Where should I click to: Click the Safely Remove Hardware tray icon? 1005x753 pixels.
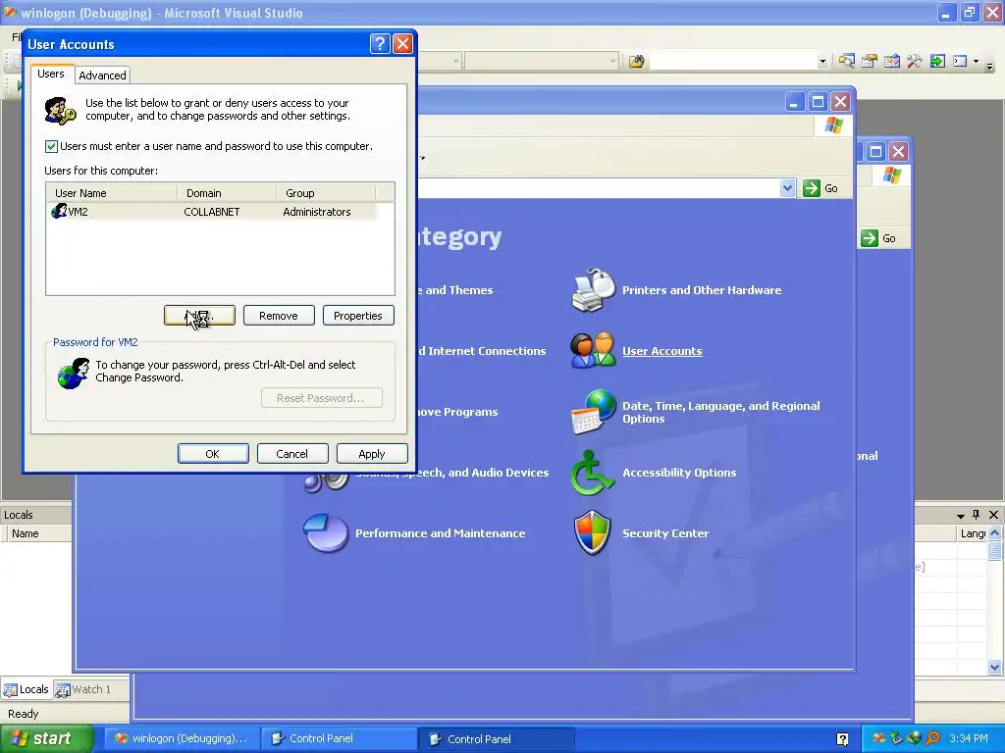coord(896,739)
